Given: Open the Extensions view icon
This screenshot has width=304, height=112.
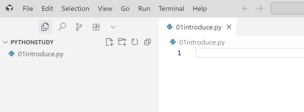Looking at the screenshot, I should [96, 27].
